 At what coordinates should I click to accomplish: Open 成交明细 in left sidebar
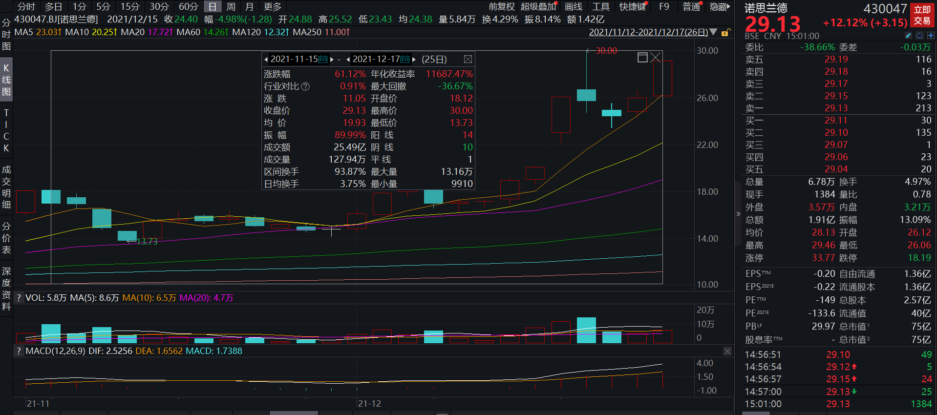point(6,187)
